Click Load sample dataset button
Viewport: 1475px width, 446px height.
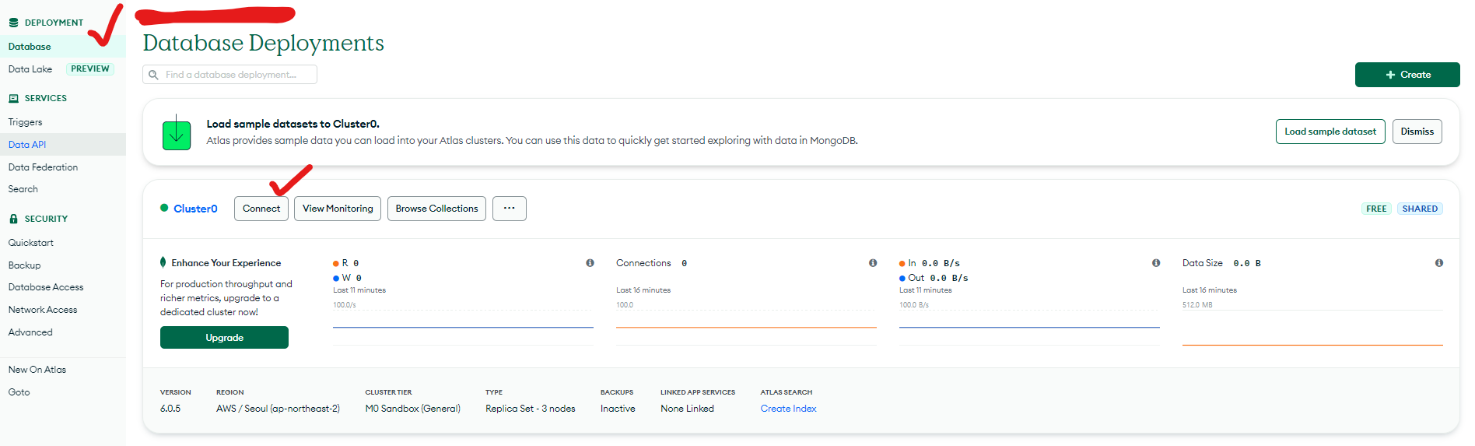[x=1330, y=132]
